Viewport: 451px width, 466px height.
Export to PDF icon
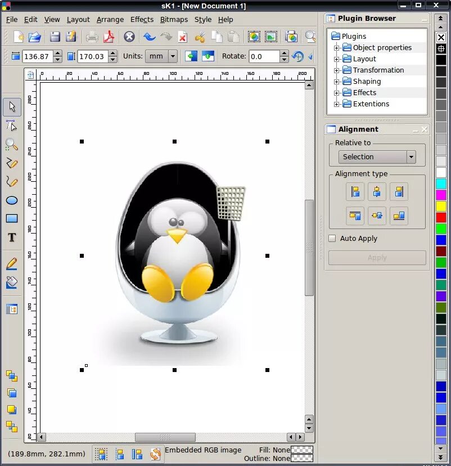(109, 37)
